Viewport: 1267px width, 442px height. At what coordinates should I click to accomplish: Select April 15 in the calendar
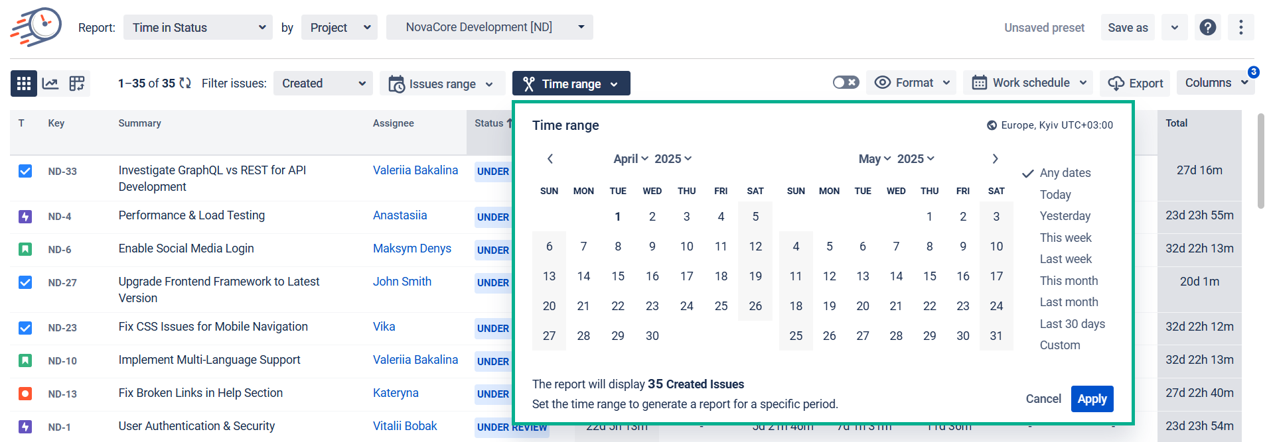tap(618, 276)
